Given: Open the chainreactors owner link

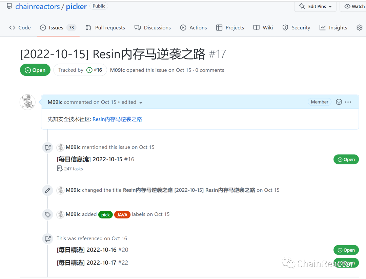Looking at the screenshot, I should (38, 6).
